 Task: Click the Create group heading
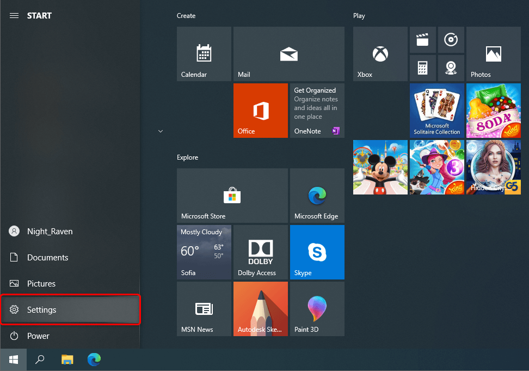pyautogui.click(x=186, y=16)
